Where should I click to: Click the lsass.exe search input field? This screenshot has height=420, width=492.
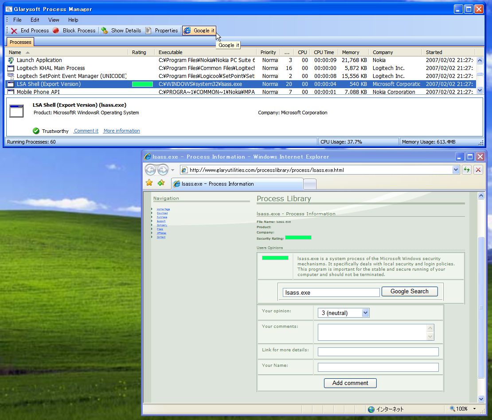[331, 292]
